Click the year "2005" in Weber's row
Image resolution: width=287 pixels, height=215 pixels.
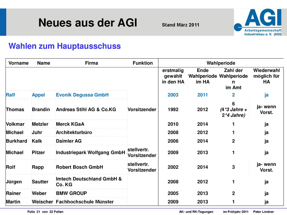point(173,193)
